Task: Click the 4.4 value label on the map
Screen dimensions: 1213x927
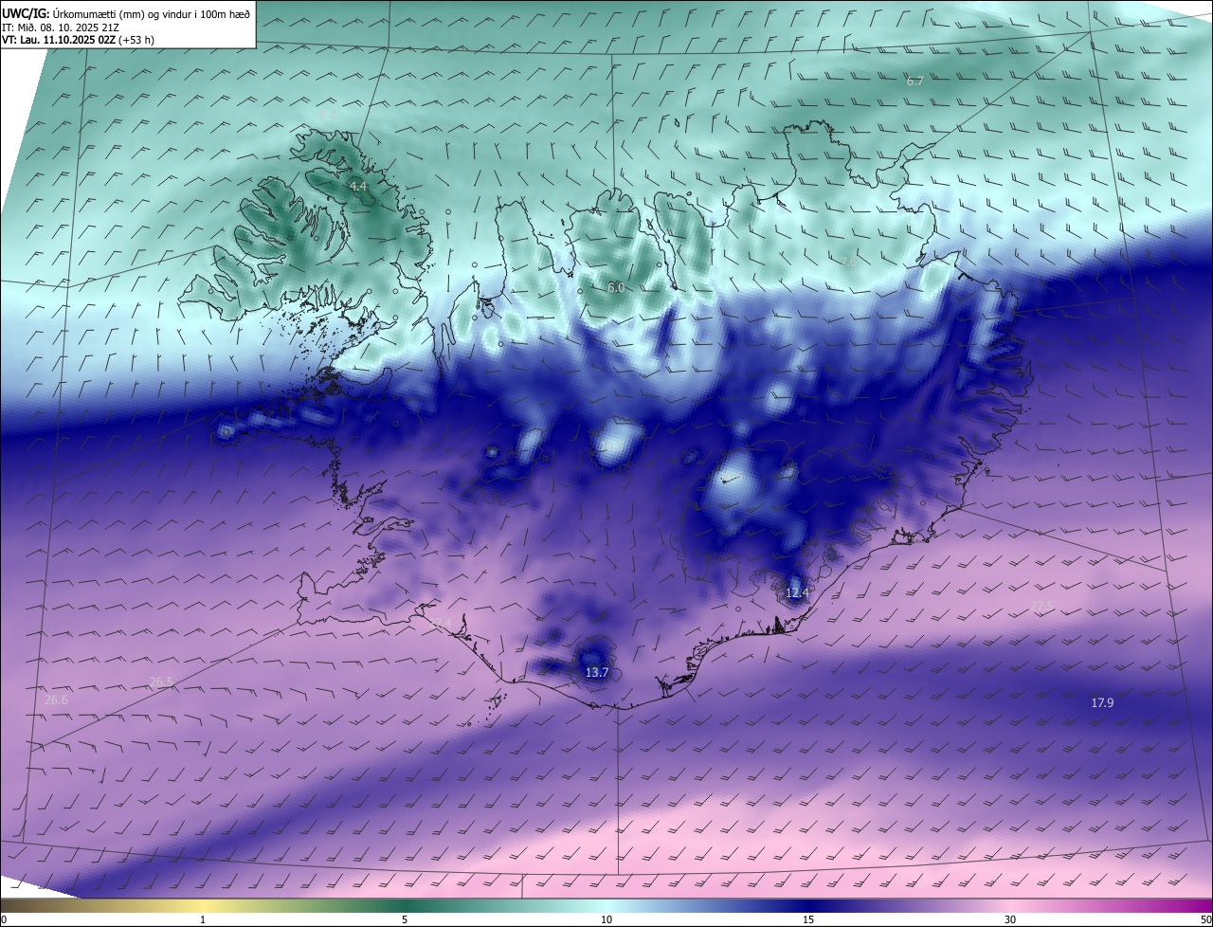Action: pos(357,187)
